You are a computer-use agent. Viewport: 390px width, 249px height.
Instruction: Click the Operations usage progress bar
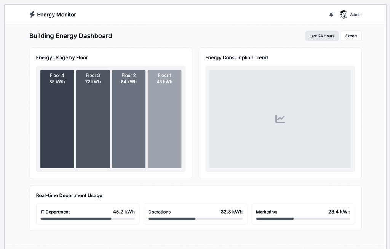coord(195,219)
